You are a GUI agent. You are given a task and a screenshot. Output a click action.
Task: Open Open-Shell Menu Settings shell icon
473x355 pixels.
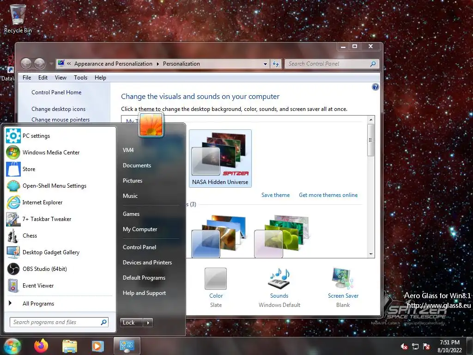coord(13,186)
